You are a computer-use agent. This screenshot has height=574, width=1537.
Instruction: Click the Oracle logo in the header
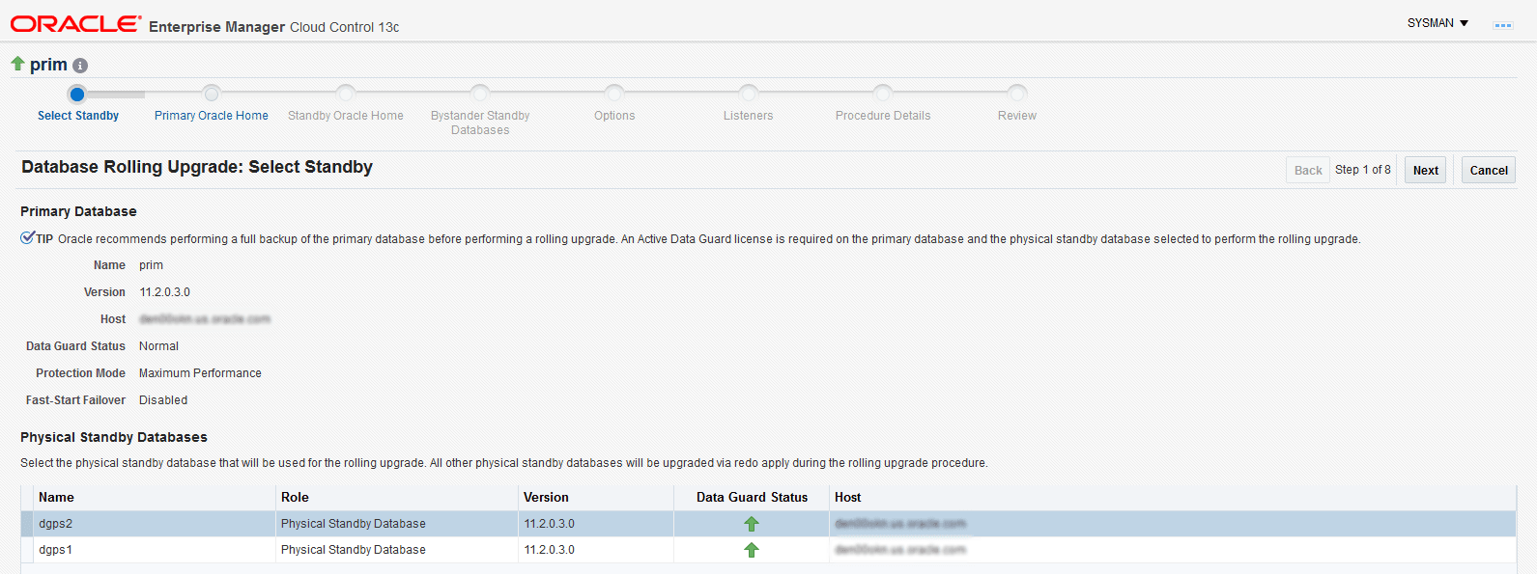75,24
